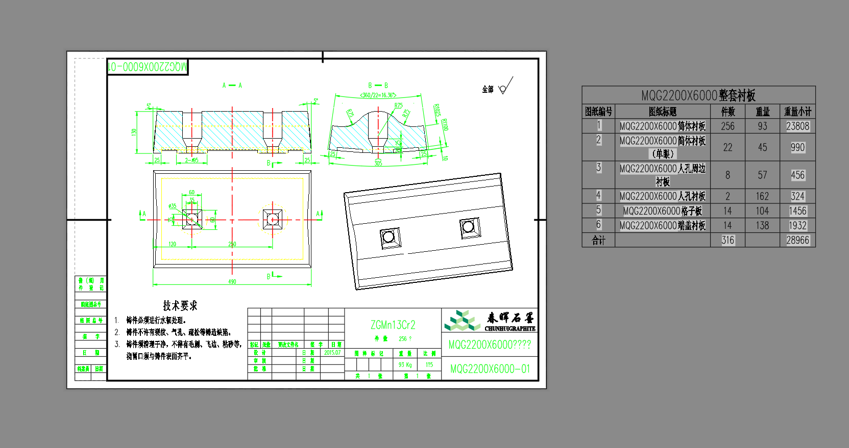This screenshot has width=849, height=448.
Task: Select the subtotal cell "1932"
Action: [x=797, y=225]
